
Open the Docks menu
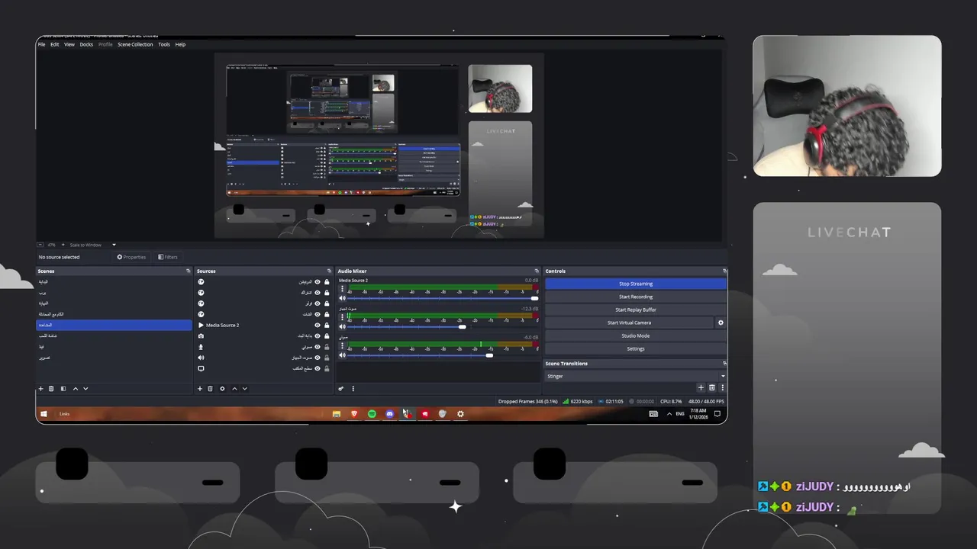coord(86,44)
